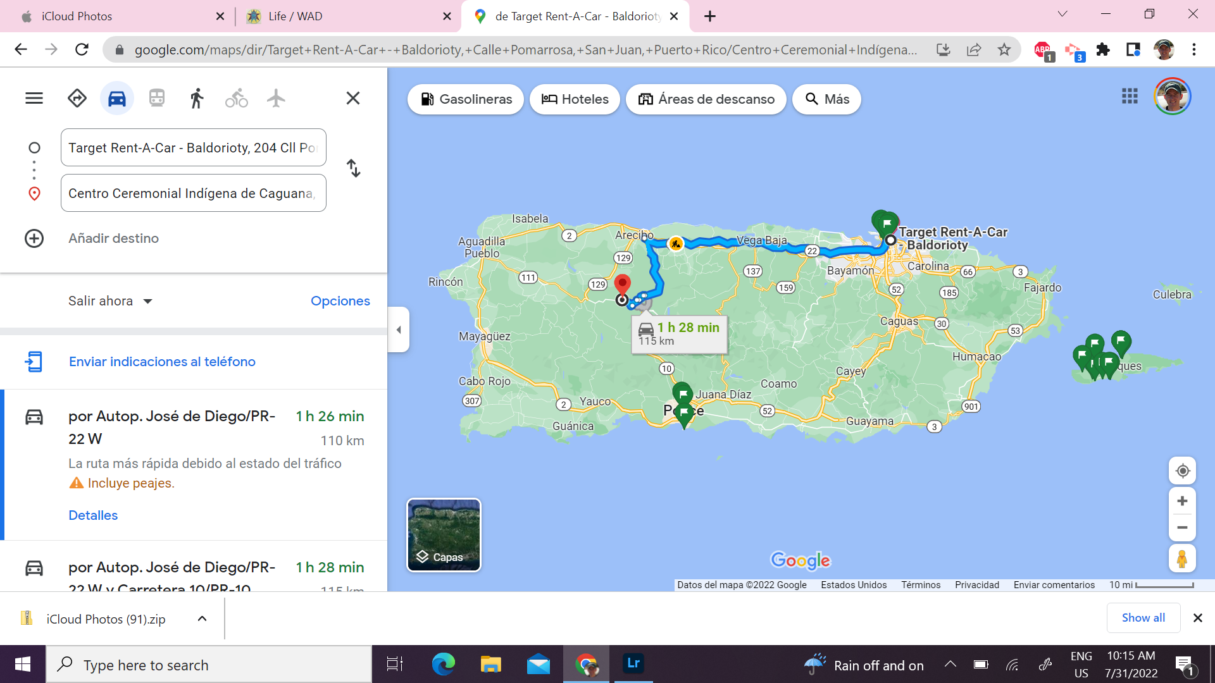This screenshot has height=683, width=1215.
Task: Zoom in on the map
Action: [1182, 501]
